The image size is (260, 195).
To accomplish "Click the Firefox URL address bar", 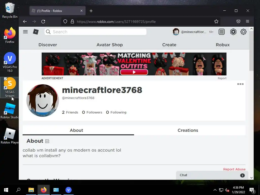I will pos(141,22).
